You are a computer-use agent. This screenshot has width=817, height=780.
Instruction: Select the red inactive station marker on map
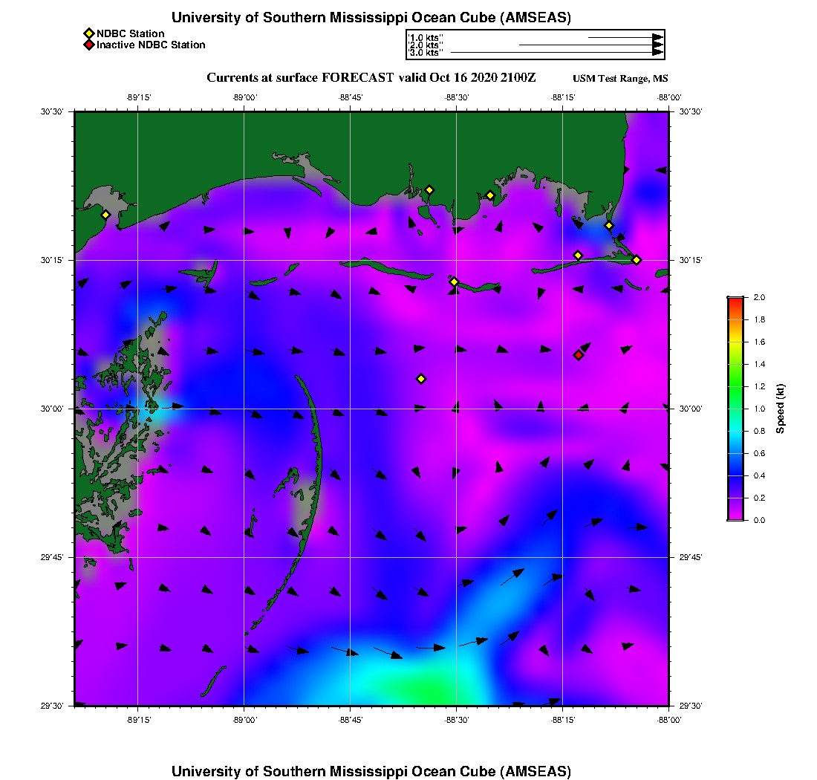tap(579, 355)
